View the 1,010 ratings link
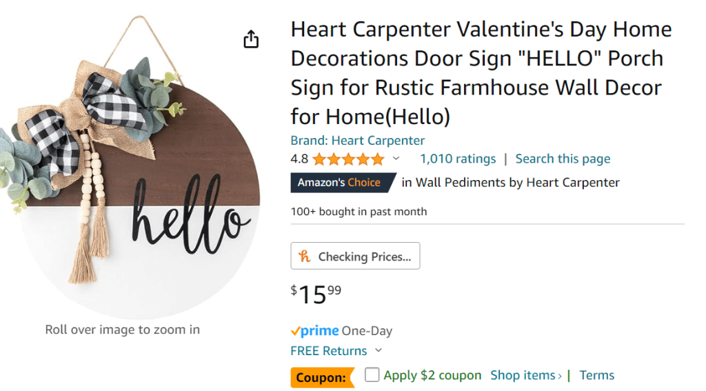The height and width of the screenshot is (391, 706). pos(458,159)
